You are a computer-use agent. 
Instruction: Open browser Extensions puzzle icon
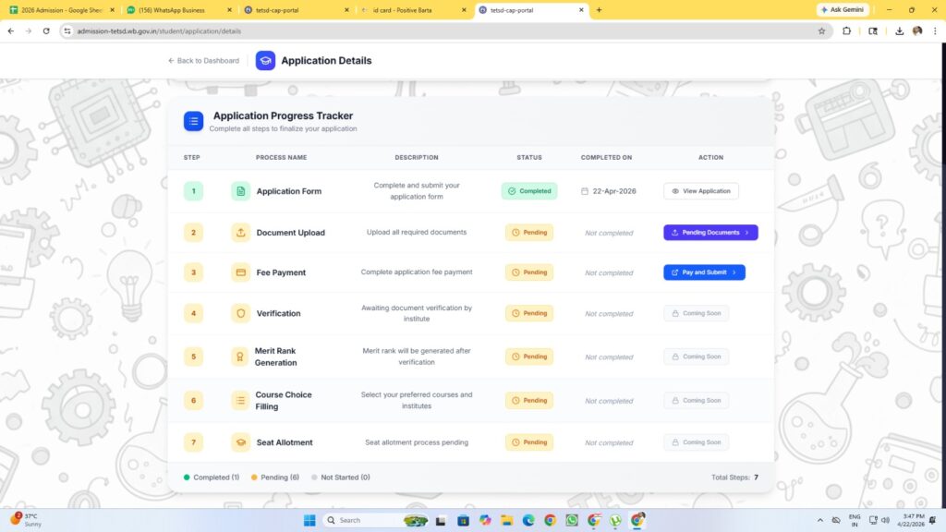(x=847, y=30)
